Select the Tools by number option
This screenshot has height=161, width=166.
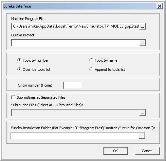click(x=19, y=60)
